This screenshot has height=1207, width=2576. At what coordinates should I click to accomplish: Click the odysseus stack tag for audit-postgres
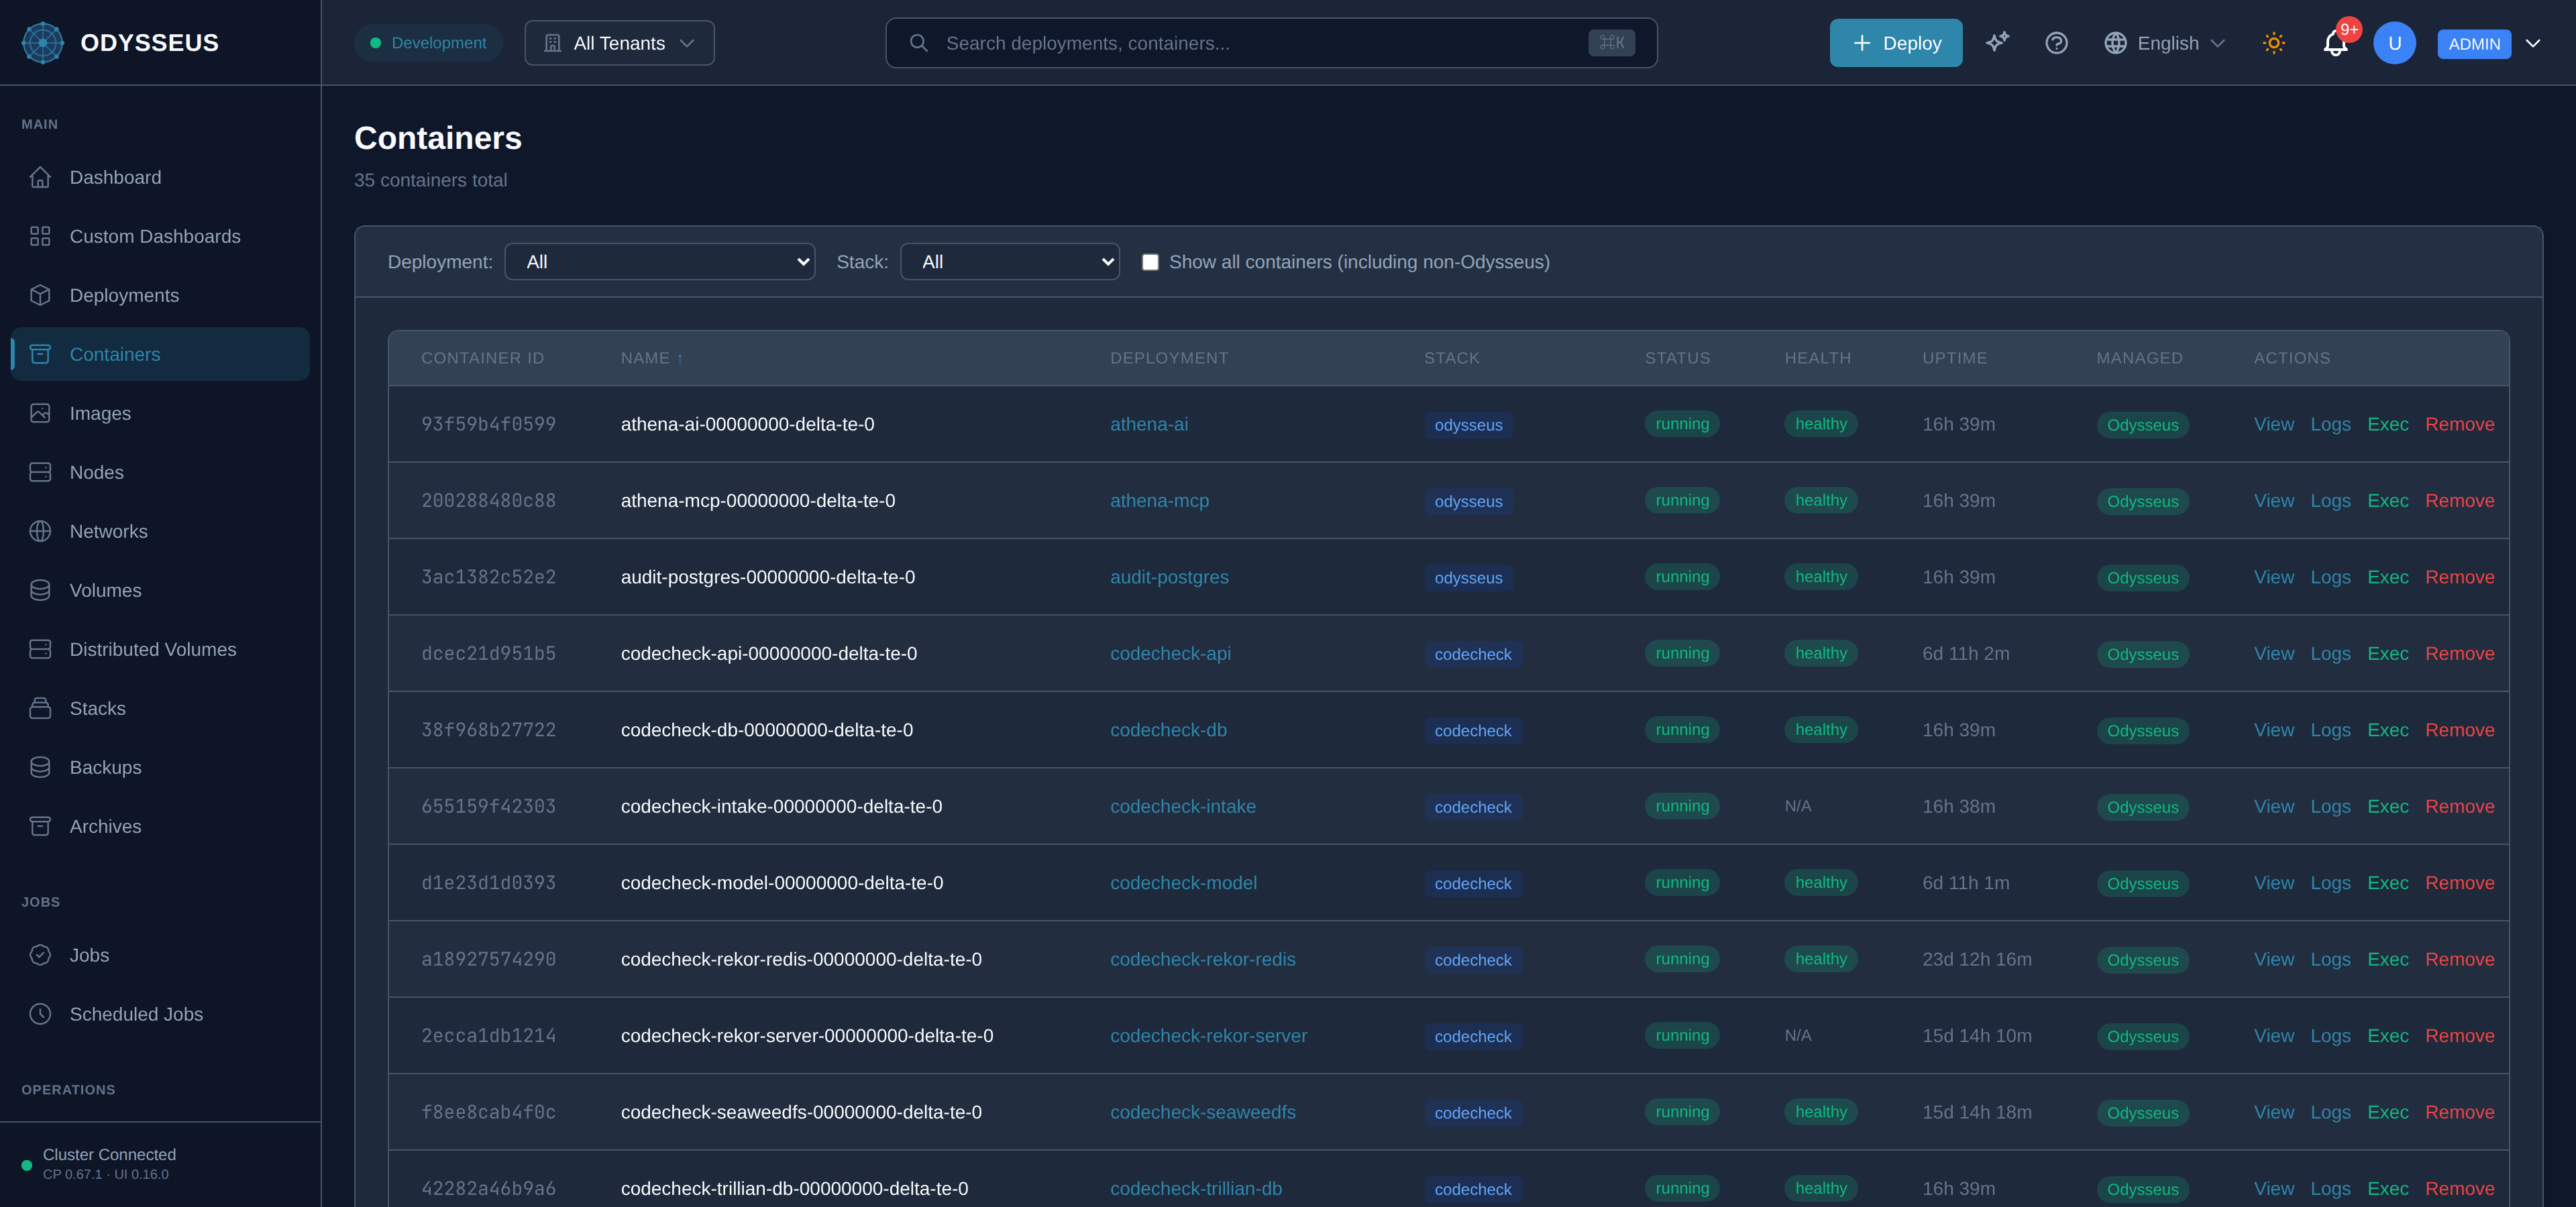(1468, 577)
